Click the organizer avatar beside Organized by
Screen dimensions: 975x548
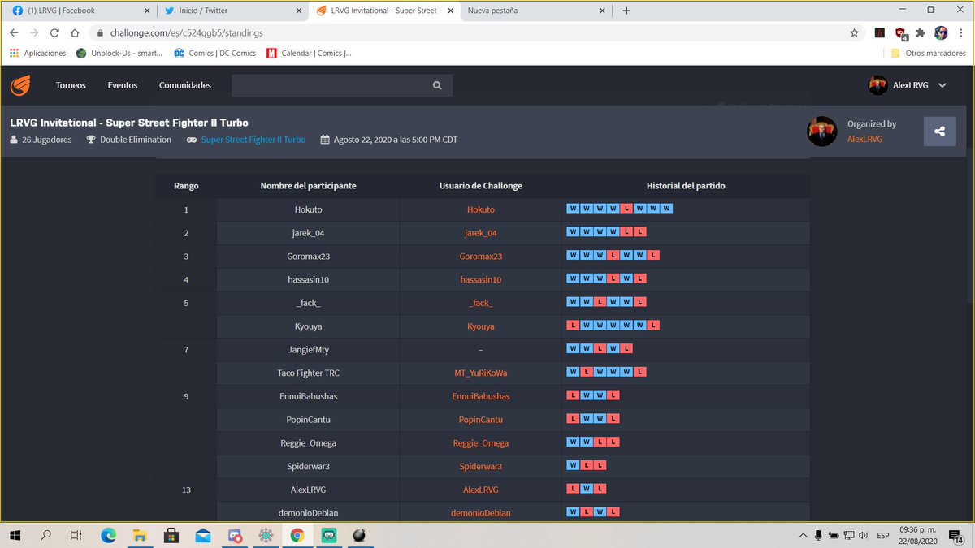point(821,131)
